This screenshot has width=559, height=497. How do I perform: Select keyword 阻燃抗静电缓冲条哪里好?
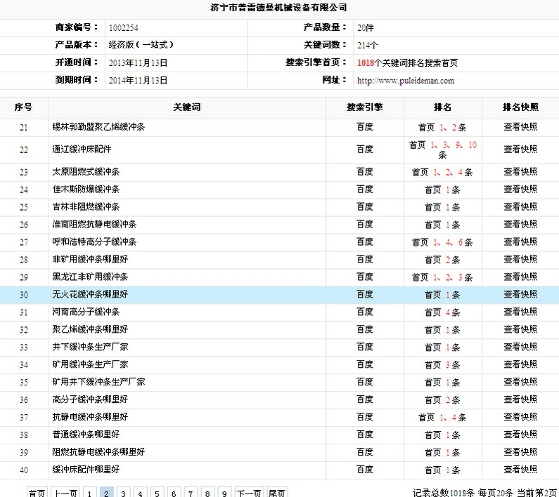point(98,452)
